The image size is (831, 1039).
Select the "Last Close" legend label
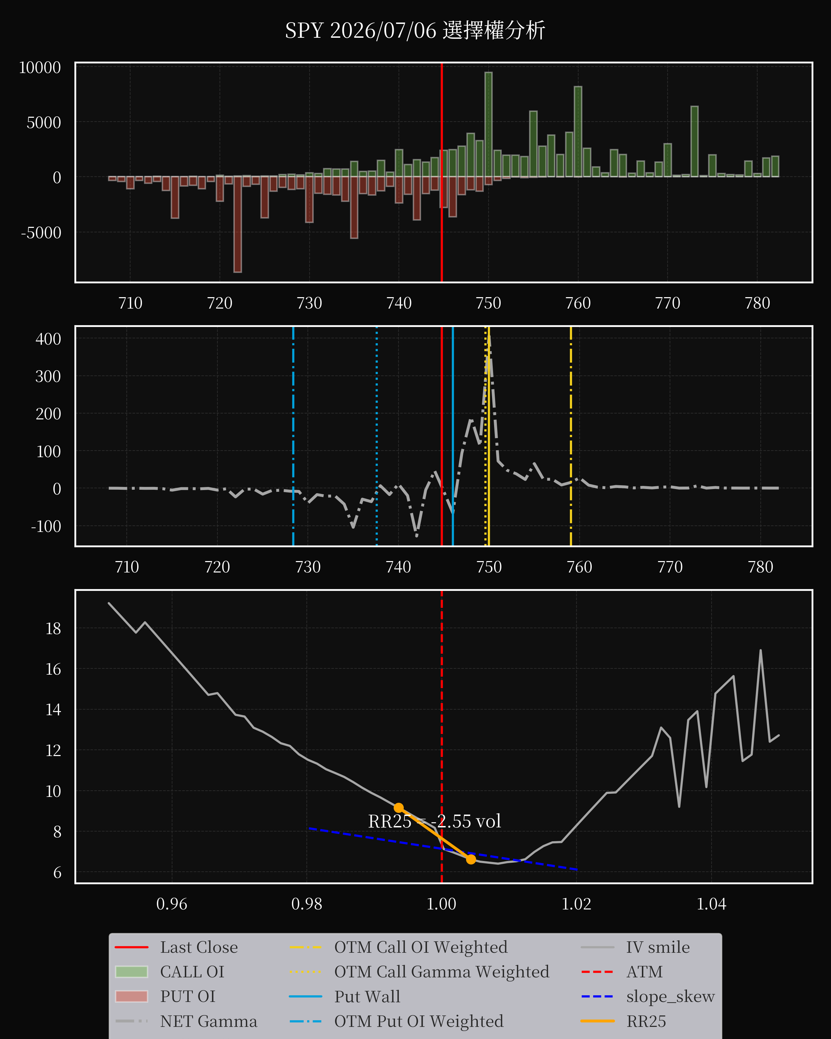[199, 948]
